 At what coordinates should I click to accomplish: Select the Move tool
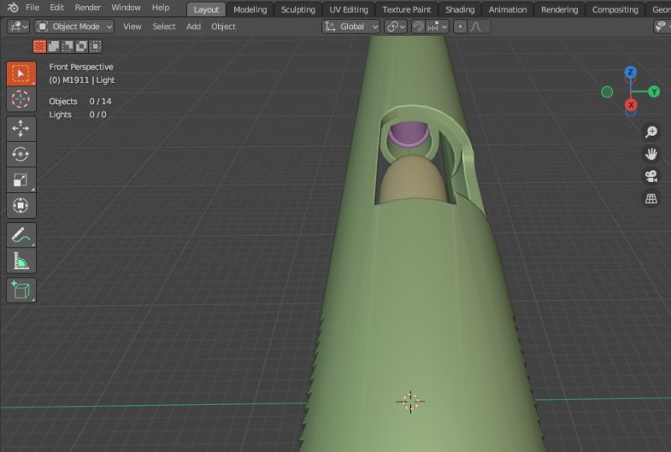click(20, 128)
